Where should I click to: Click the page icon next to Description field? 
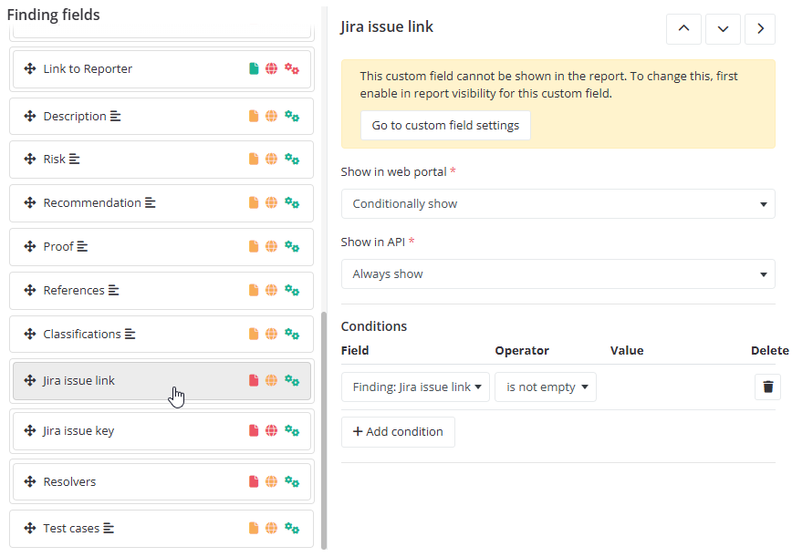click(253, 116)
